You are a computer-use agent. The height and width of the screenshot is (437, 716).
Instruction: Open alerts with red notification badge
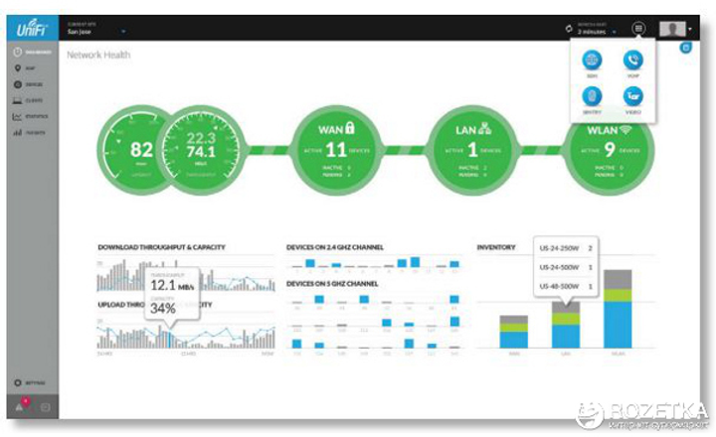[x=22, y=405]
